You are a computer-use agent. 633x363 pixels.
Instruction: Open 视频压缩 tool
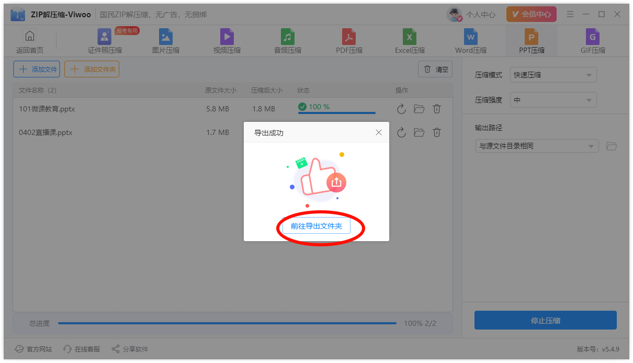[227, 42]
